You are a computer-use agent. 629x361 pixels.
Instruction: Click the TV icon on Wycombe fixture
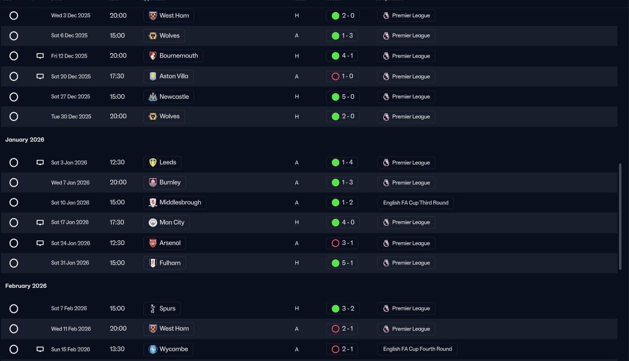pos(40,349)
